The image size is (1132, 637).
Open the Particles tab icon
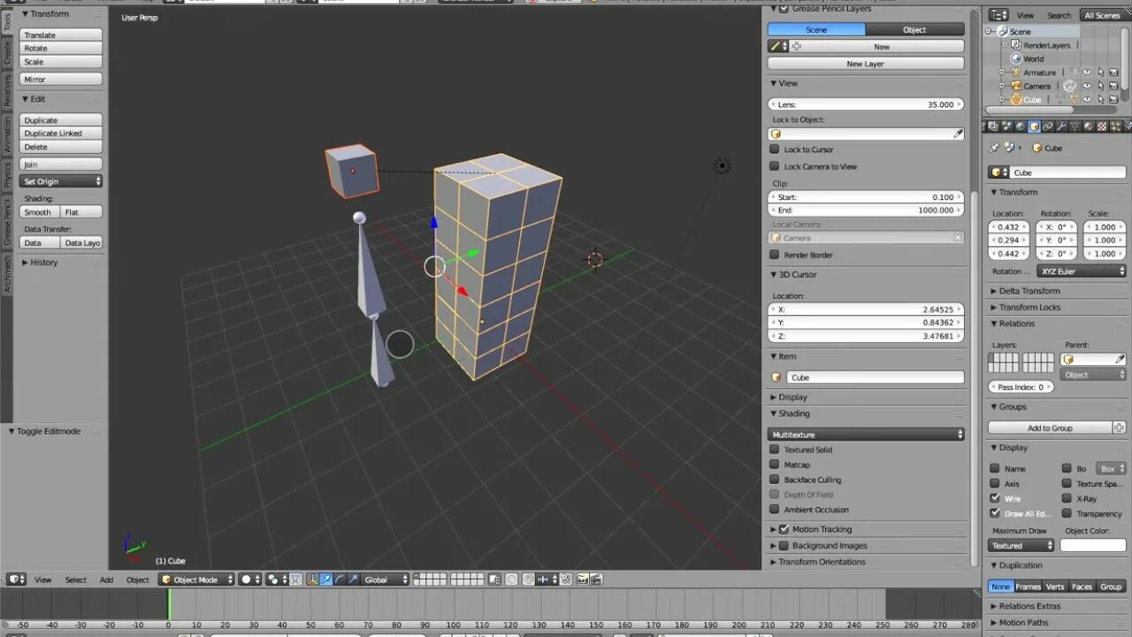(x=1115, y=127)
